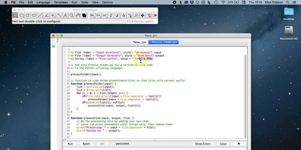This screenshot has height=150, width=301.
Task: Select the Freehand selection tool
Action: click(x=34, y=15)
